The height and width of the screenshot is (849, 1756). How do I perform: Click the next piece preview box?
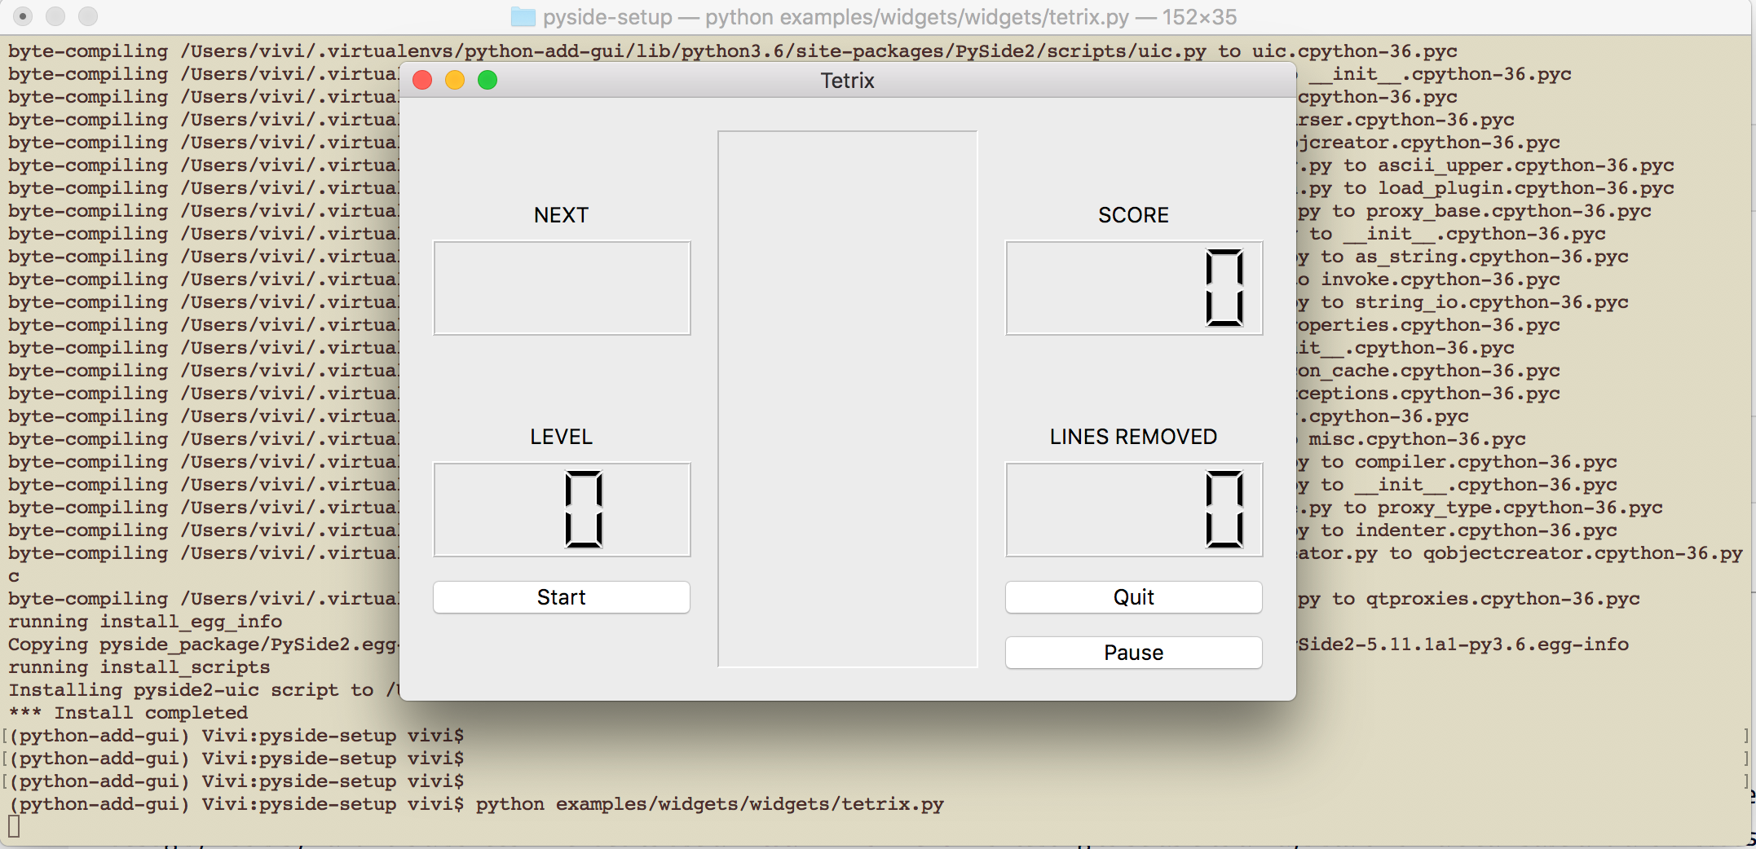point(562,288)
